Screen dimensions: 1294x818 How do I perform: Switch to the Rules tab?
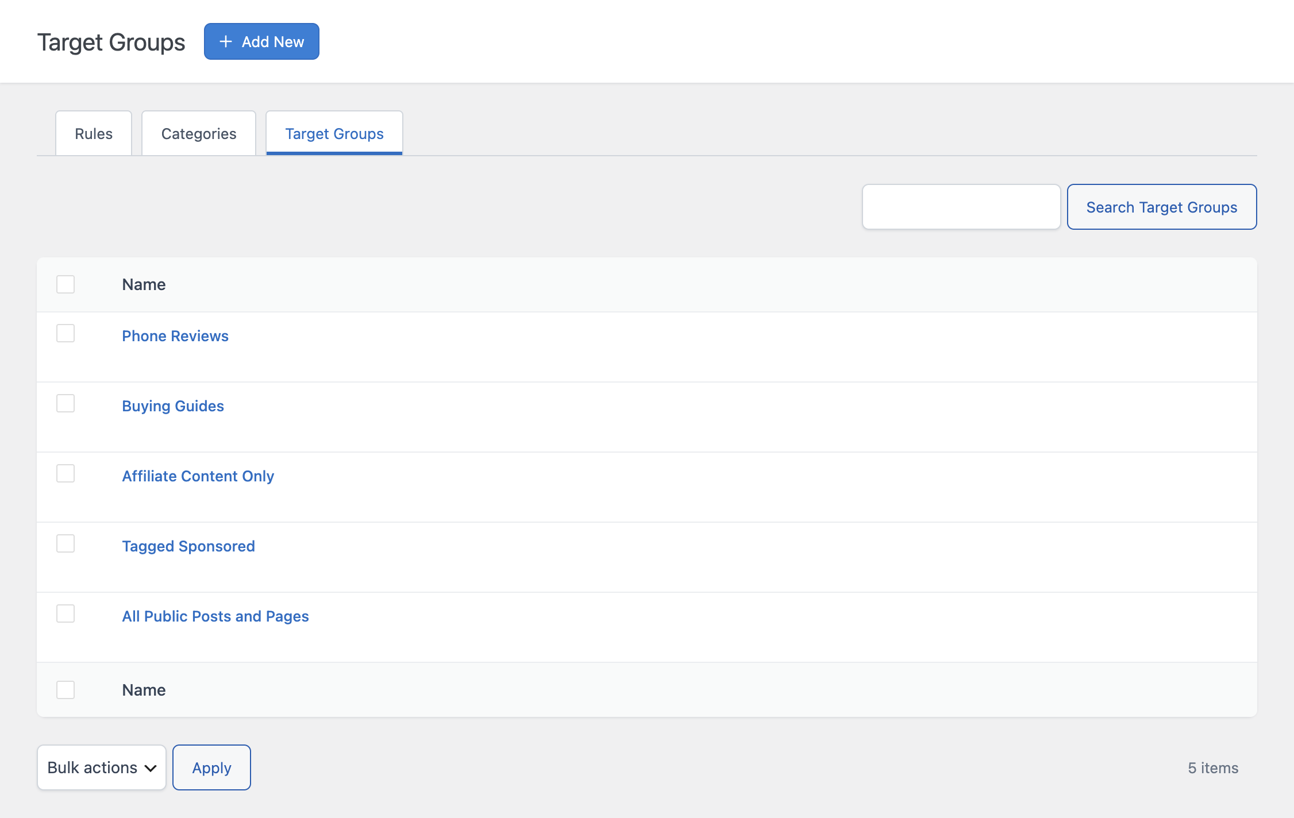94,133
